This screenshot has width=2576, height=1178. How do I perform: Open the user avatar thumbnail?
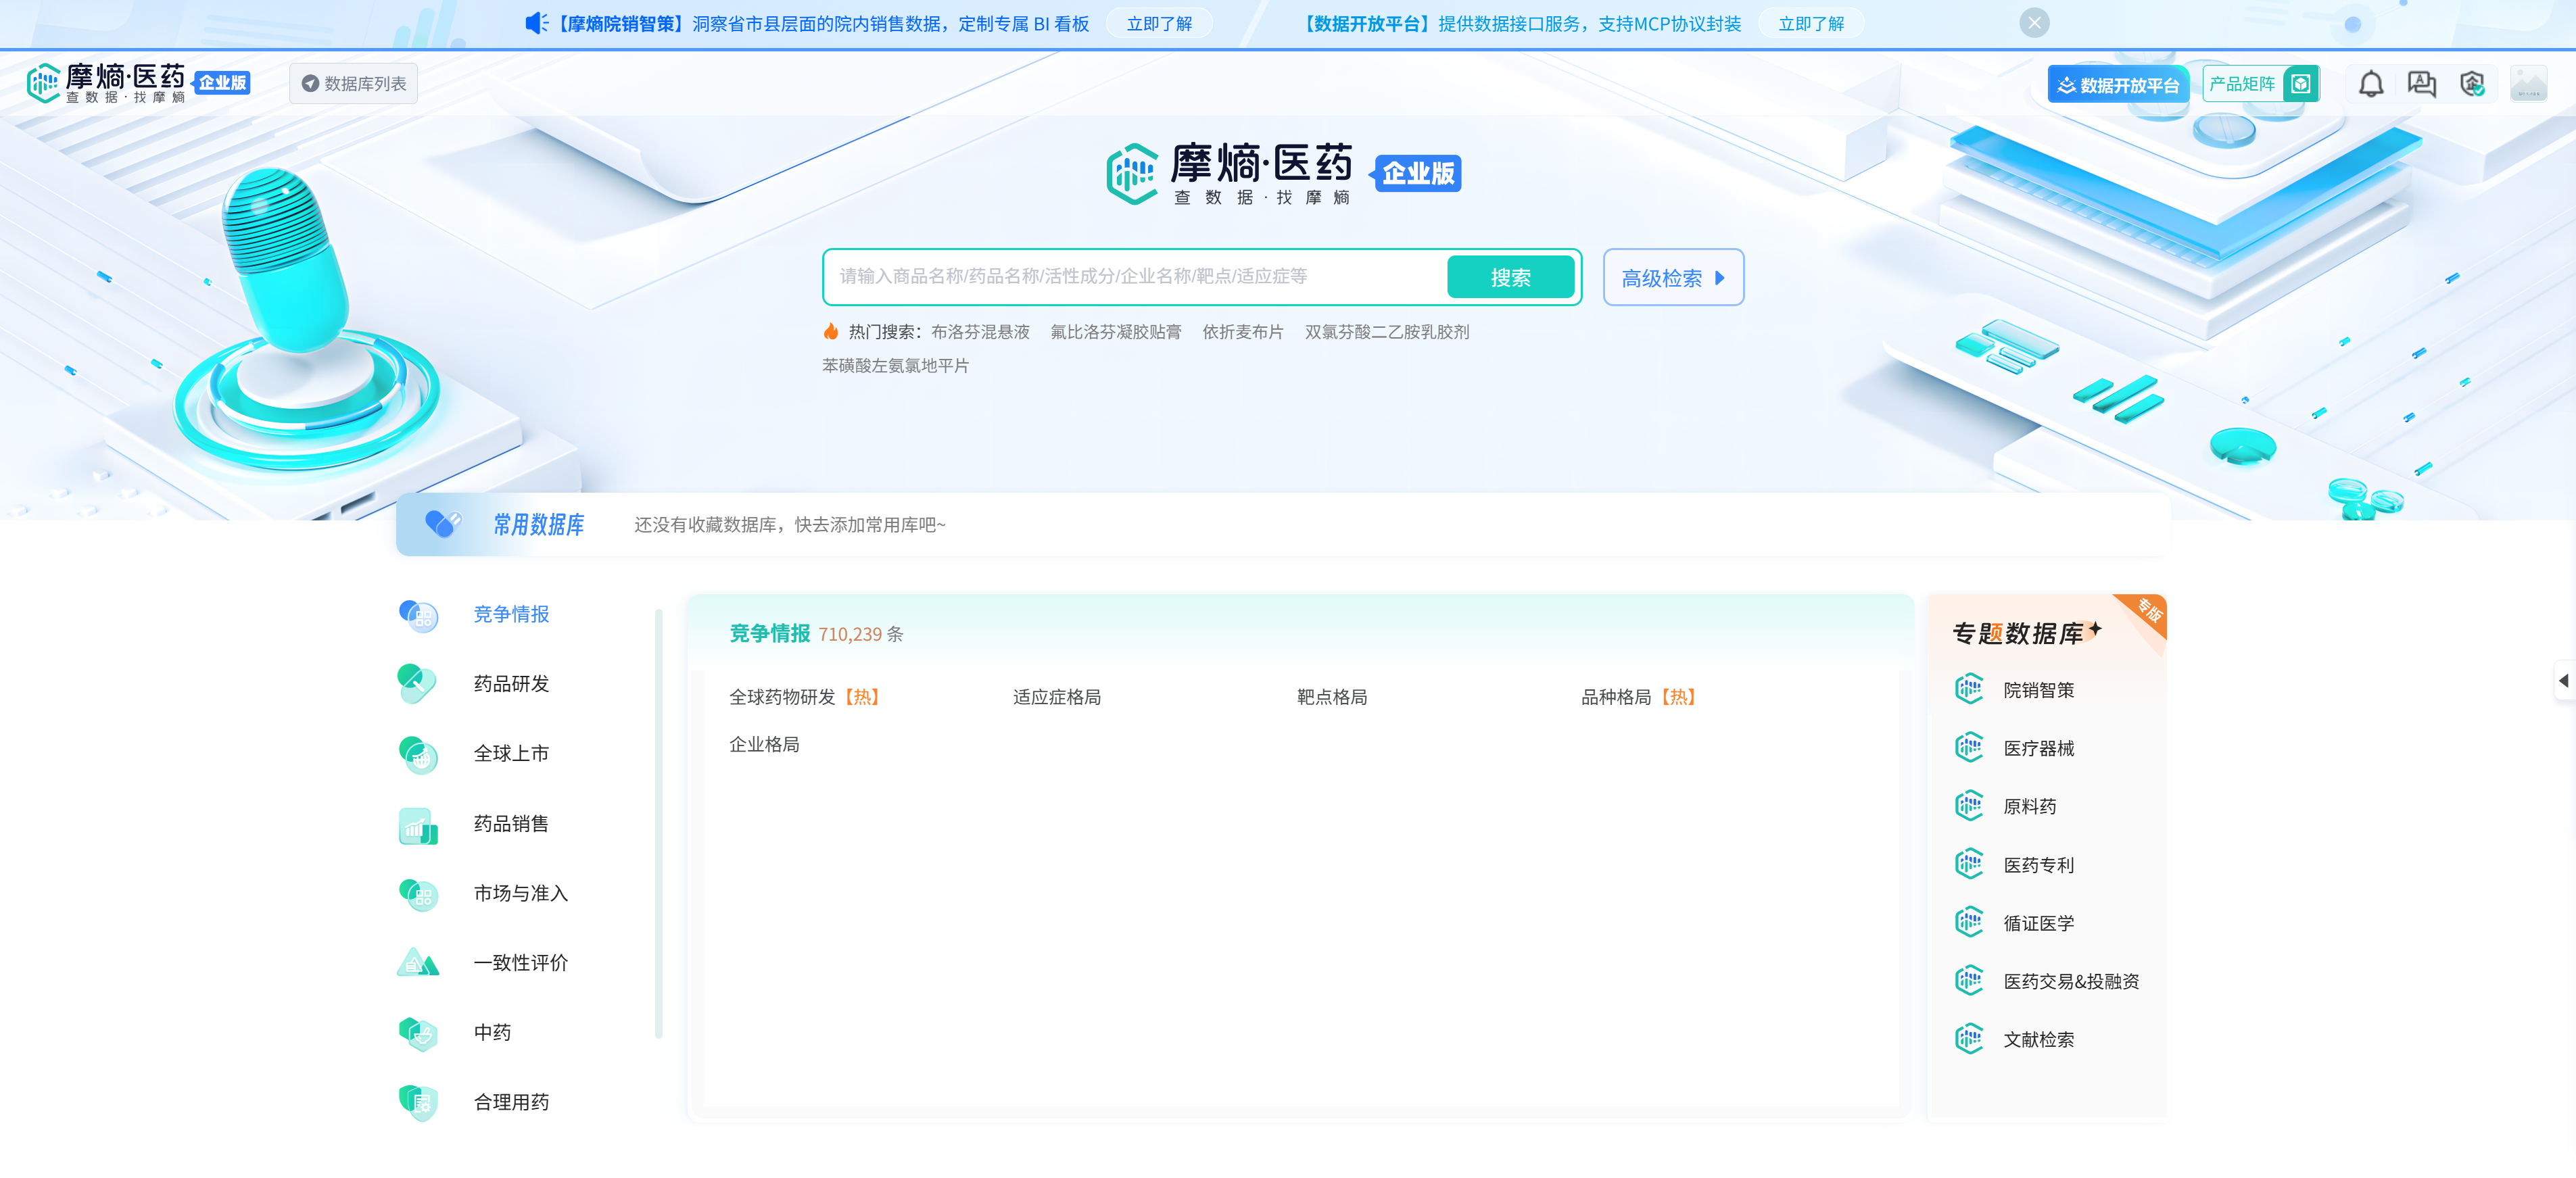[x=2528, y=84]
